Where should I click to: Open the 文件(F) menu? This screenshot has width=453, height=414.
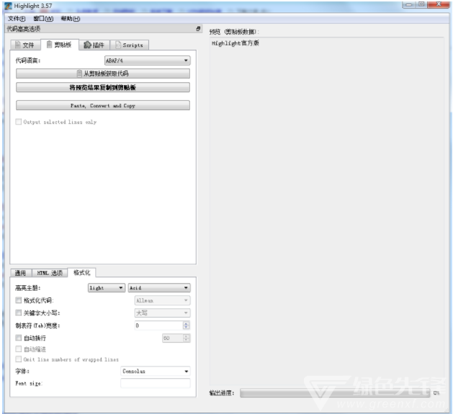(17, 19)
